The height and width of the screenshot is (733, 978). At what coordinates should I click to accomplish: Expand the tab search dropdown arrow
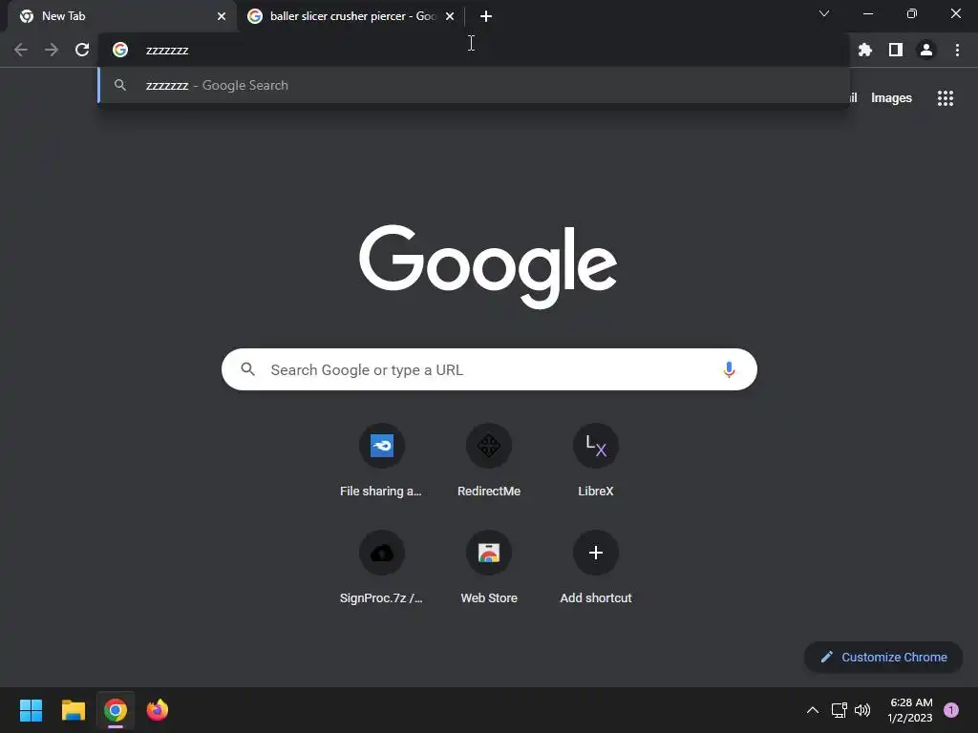click(x=824, y=13)
